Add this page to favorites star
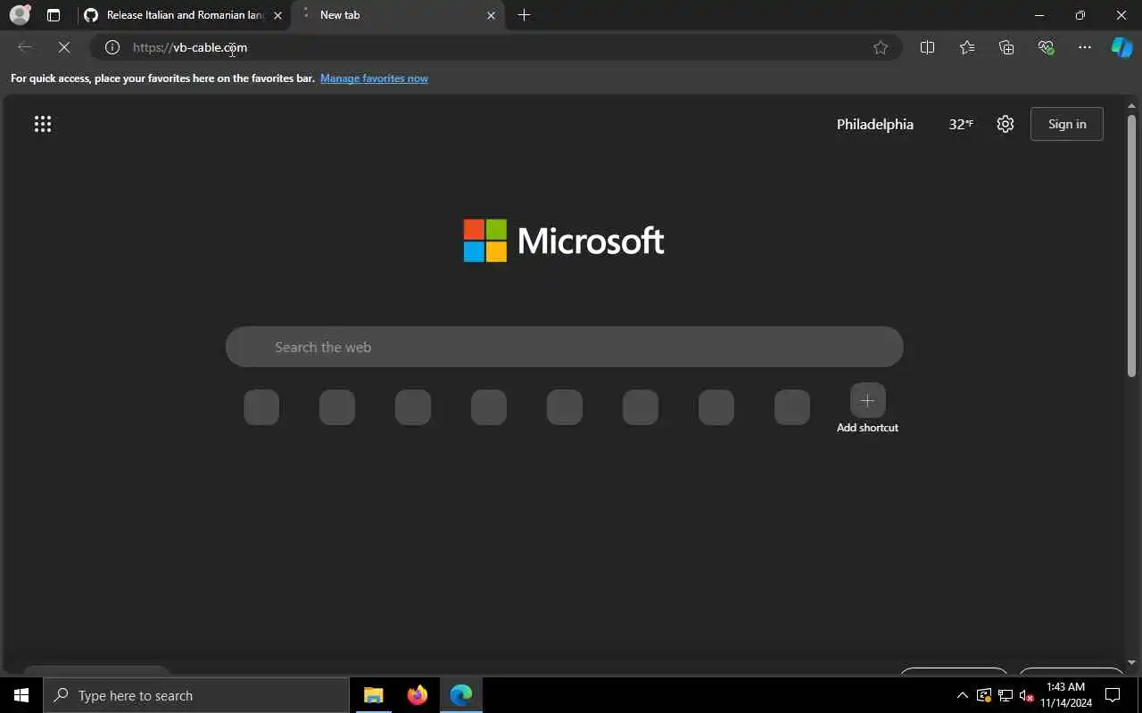The image size is (1142, 713). (x=881, y=47)
